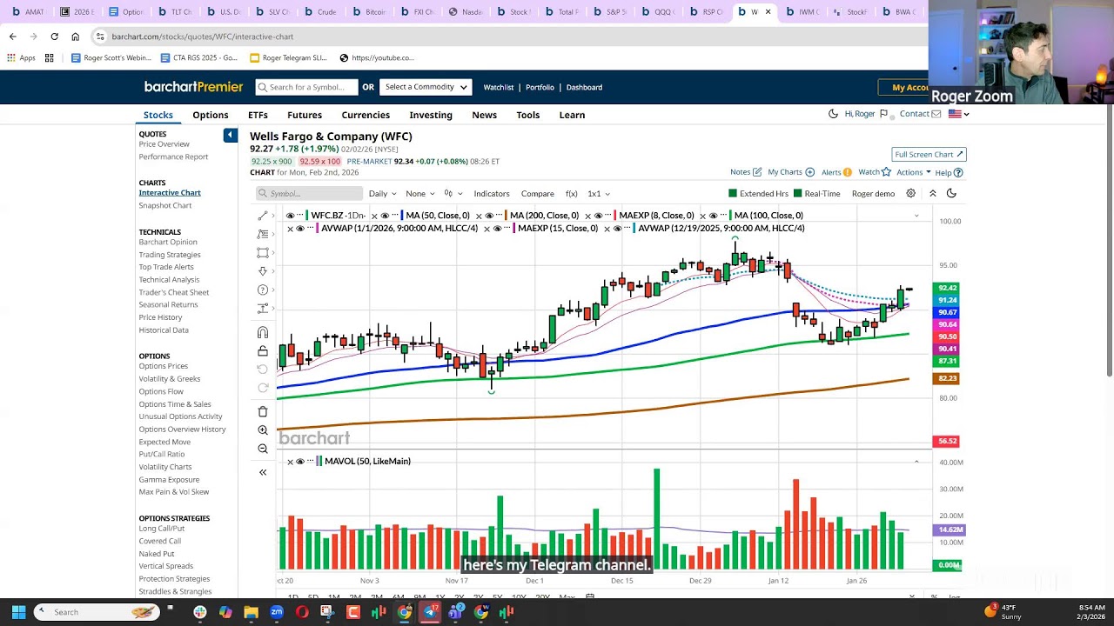Open the Price Overview link

[164, 144]
